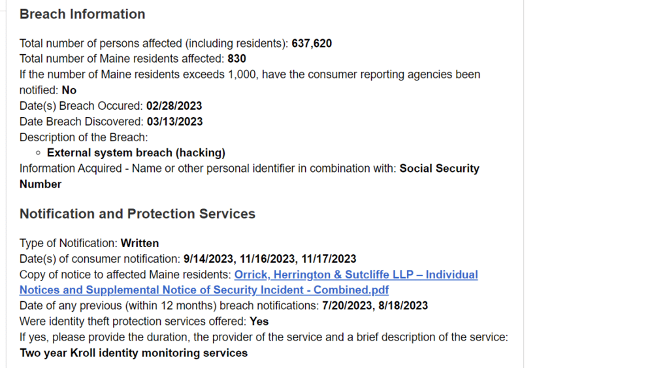
Task: Click the breach discovered date 03/13/2023
Action: [x=175, y=122]
